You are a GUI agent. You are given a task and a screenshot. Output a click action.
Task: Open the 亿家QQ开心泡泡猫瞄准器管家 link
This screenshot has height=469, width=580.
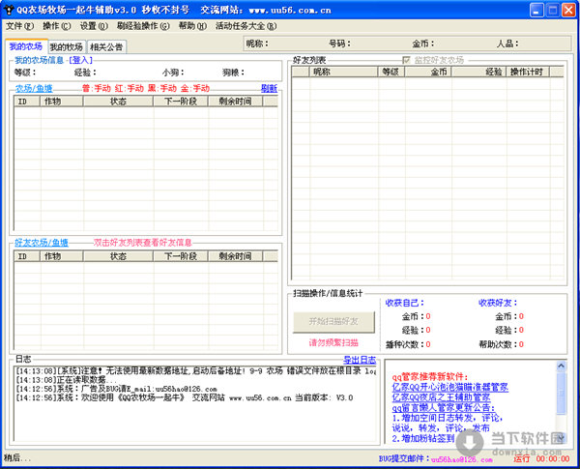(449, 388)
